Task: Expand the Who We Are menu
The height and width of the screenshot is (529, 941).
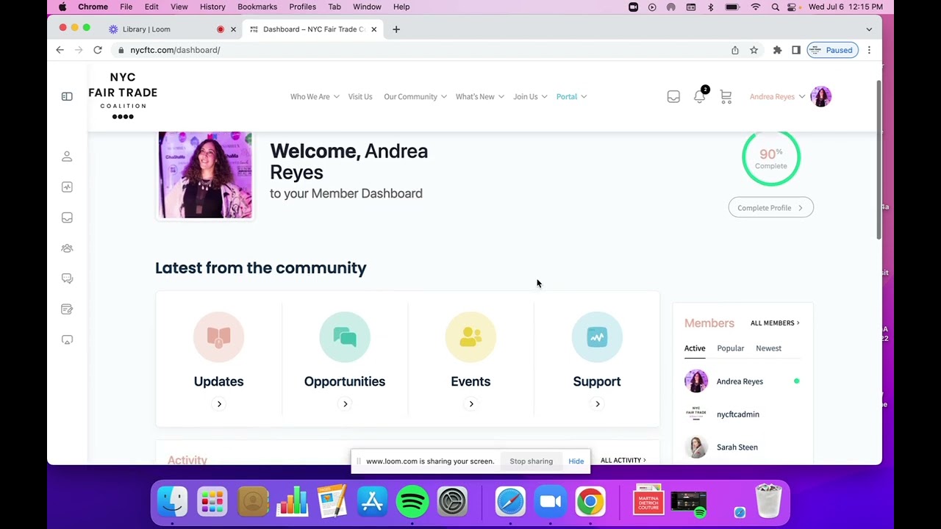Action: pyautogui.click(x=315, y=96)
